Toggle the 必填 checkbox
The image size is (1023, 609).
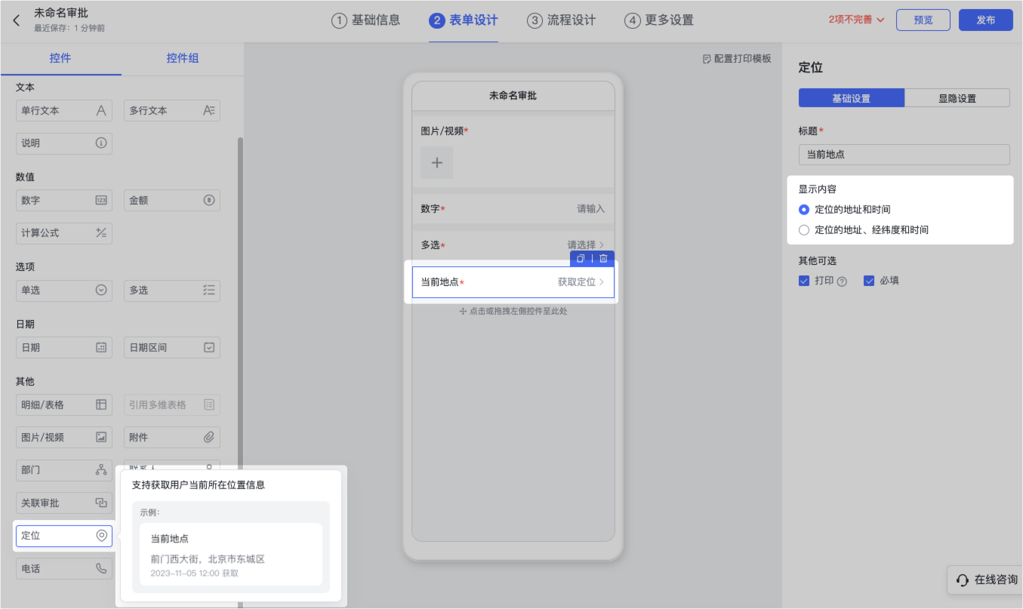coord(869,281)
